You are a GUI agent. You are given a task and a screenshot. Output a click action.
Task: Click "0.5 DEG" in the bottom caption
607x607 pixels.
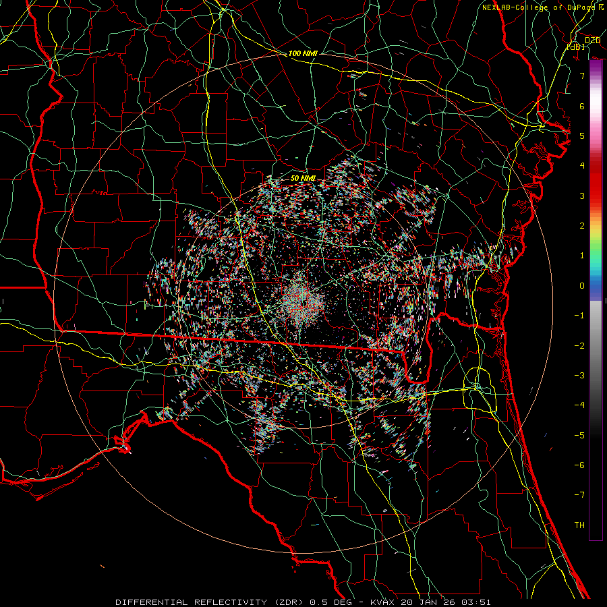point(330,602)
